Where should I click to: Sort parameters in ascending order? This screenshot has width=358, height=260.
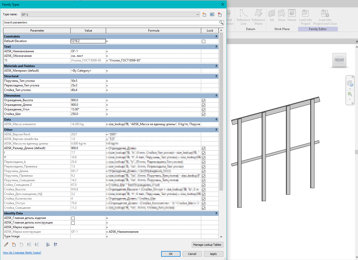point(48,244)
